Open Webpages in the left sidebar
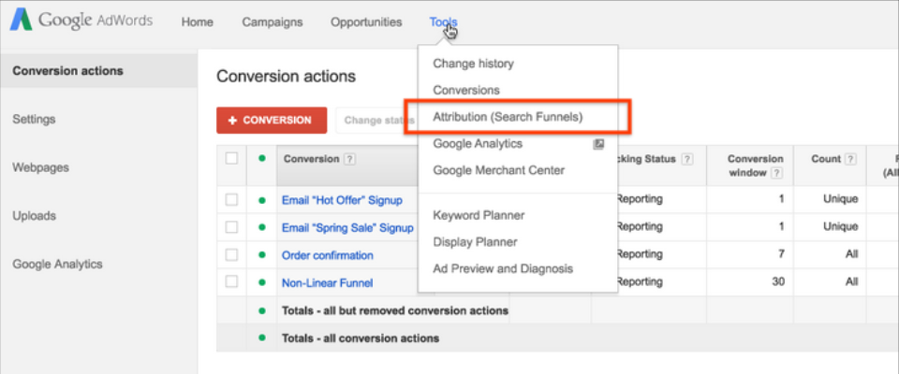The image size is (899, 374). pyautogui.click(x=40, y=167)
